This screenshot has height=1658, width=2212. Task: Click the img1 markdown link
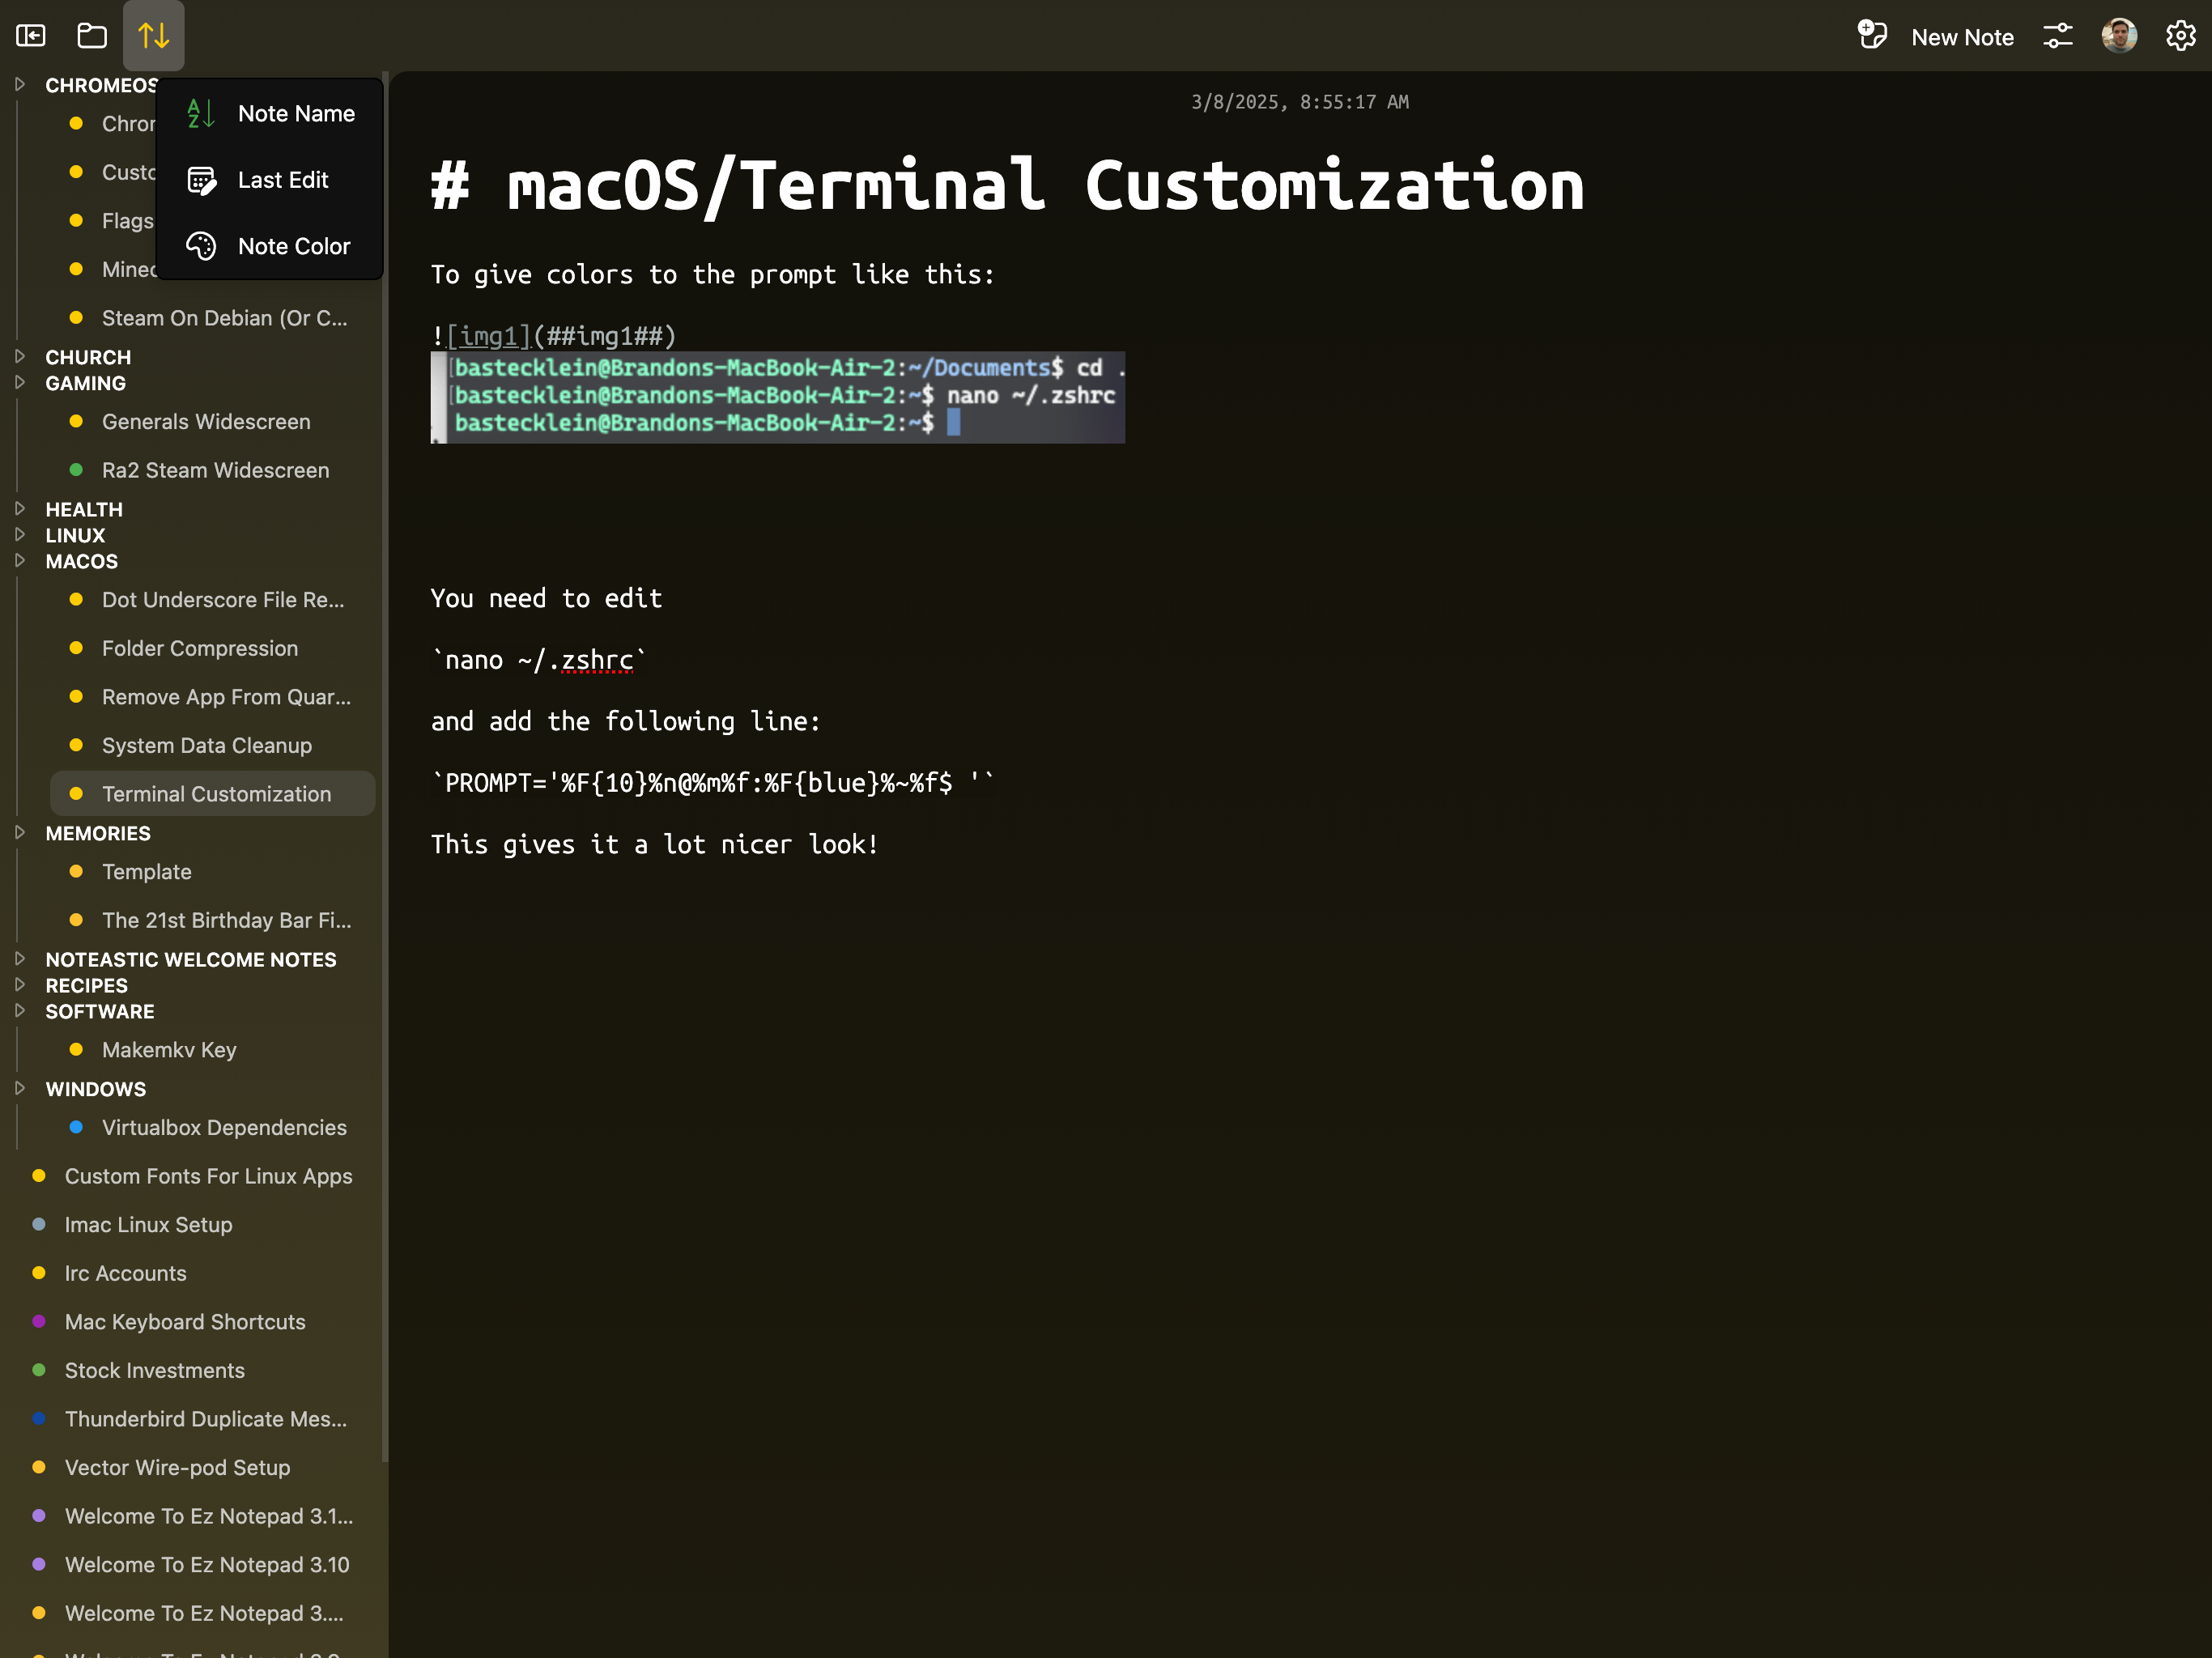488,336
